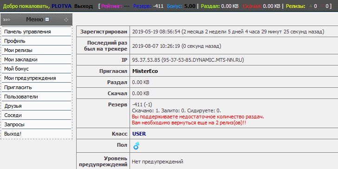This screenshot has width=338, height=169.
Task: Click the IP address 95.37.53.85
Action: point(146,60)
